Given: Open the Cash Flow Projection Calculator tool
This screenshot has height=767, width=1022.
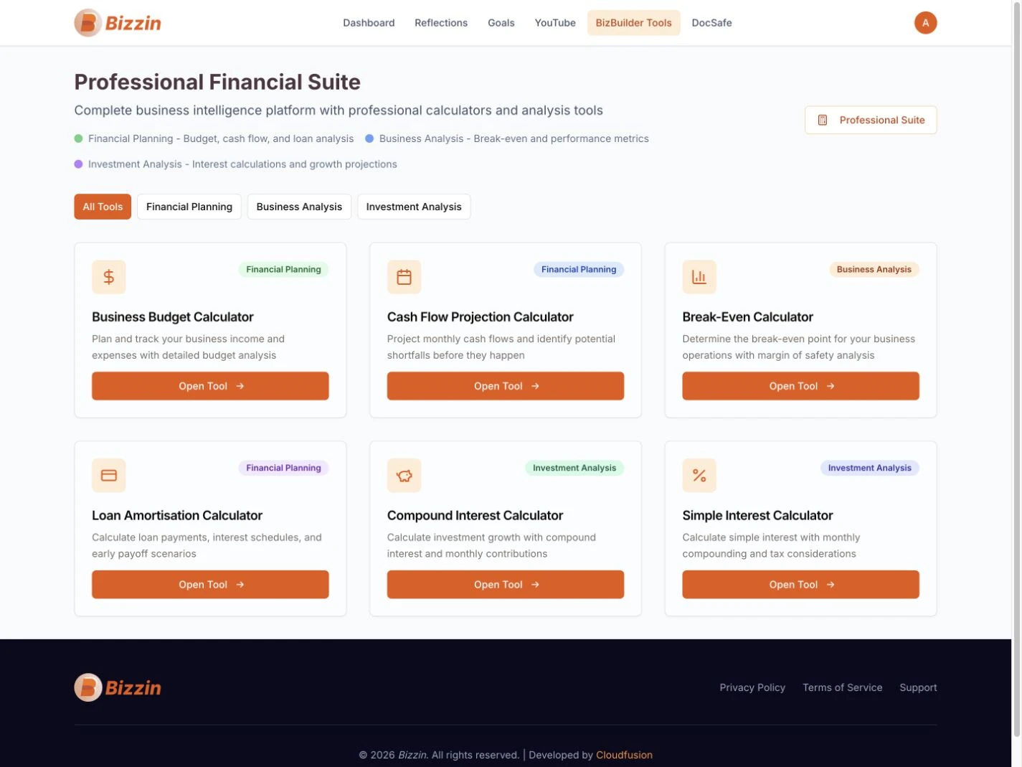Looking at the screenshot, I should coord(506,386).
